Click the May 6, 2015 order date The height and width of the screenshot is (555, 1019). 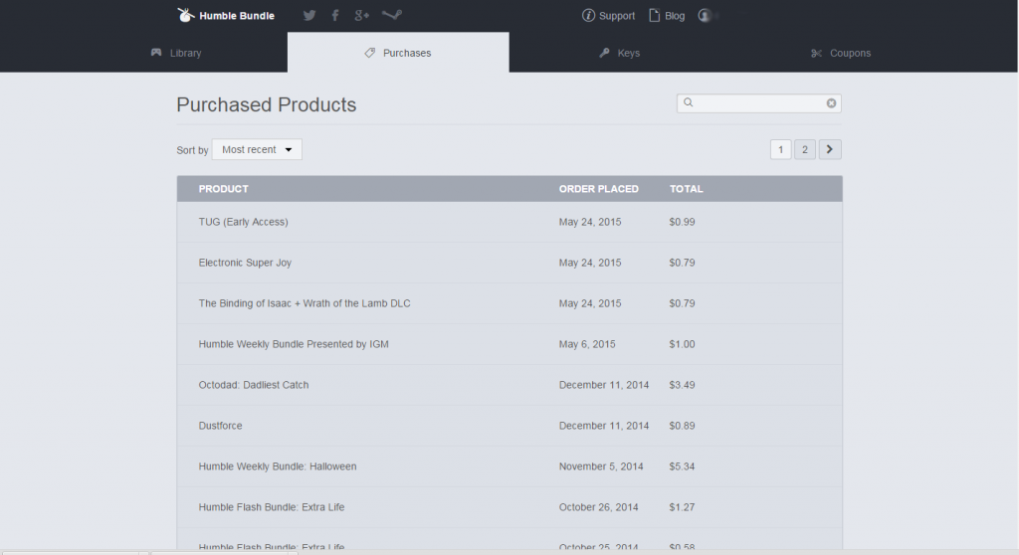[x=587, y=344]
